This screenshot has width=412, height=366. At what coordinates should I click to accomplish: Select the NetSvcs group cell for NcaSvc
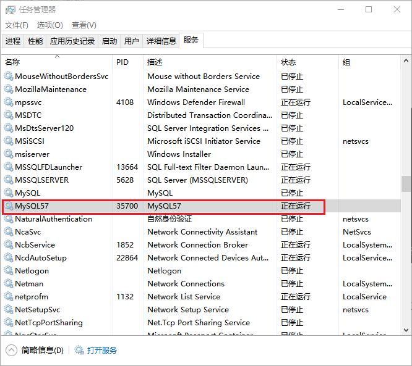357,232
